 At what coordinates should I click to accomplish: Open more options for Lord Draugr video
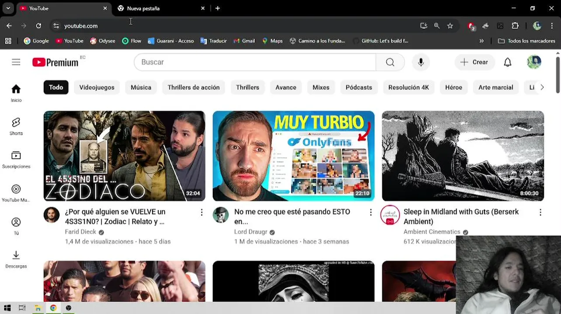pos(371,212)
